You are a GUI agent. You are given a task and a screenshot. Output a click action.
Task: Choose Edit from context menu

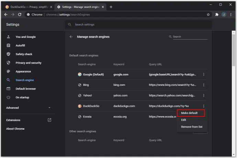(x=183, y=120)
